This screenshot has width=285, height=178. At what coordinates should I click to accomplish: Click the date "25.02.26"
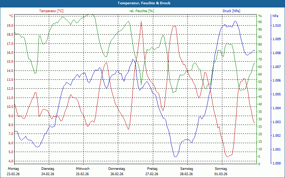pyautogui.click(x=82, y=174)
